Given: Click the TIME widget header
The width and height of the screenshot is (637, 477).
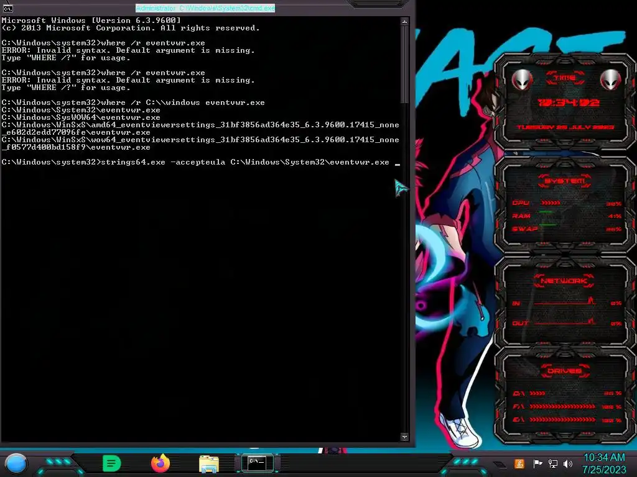Looking at the screenshot, I should [565, 78].
